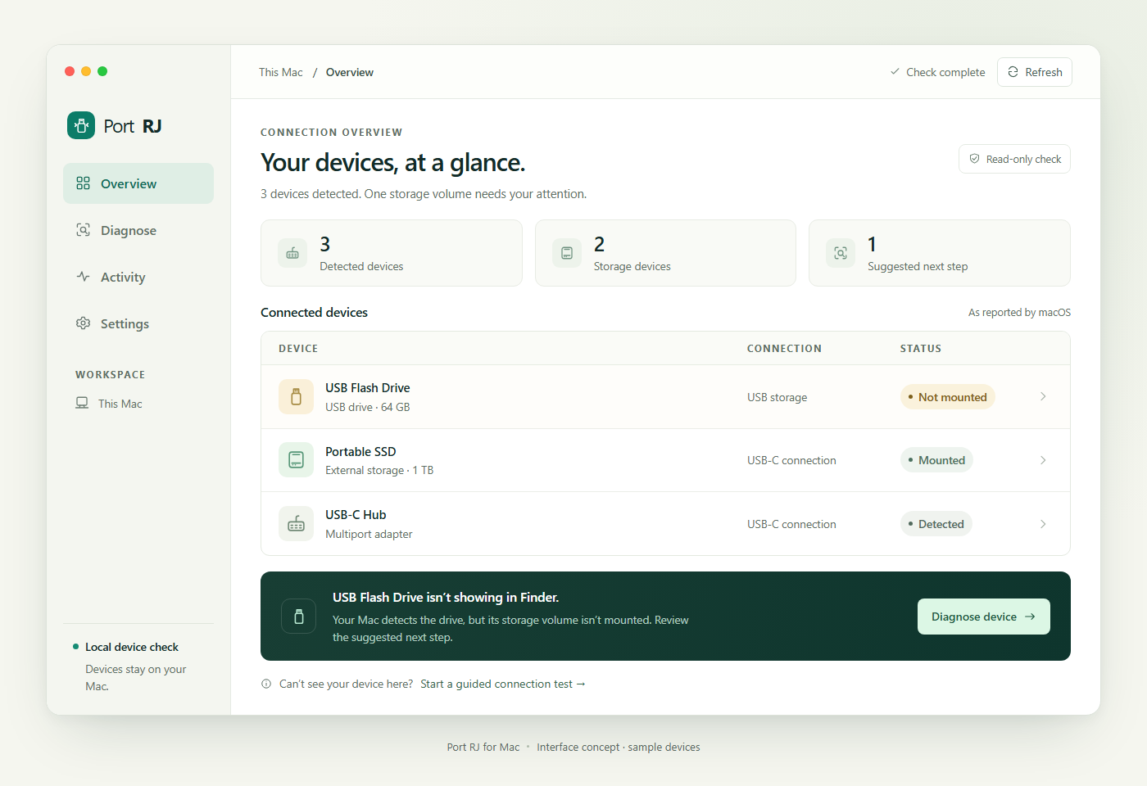
Task: Click the drive icon in the dark banner
Action: pos(299,617)
